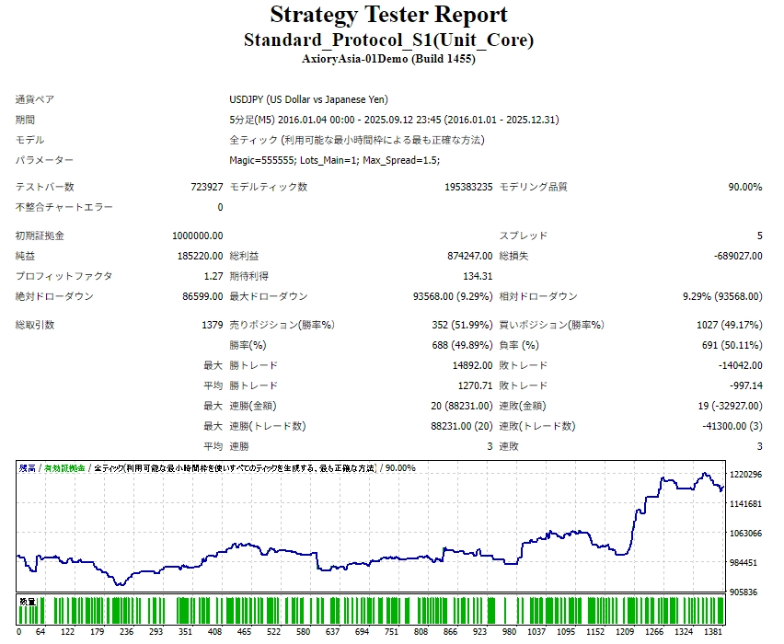Image resolution: width=784 pixels, height=644 pixels.
Task: Click the 1381 x-axis tick label
Action: [x=713, y=633]
